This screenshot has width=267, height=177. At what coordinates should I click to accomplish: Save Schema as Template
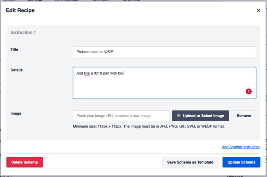[x=190, y=162]
